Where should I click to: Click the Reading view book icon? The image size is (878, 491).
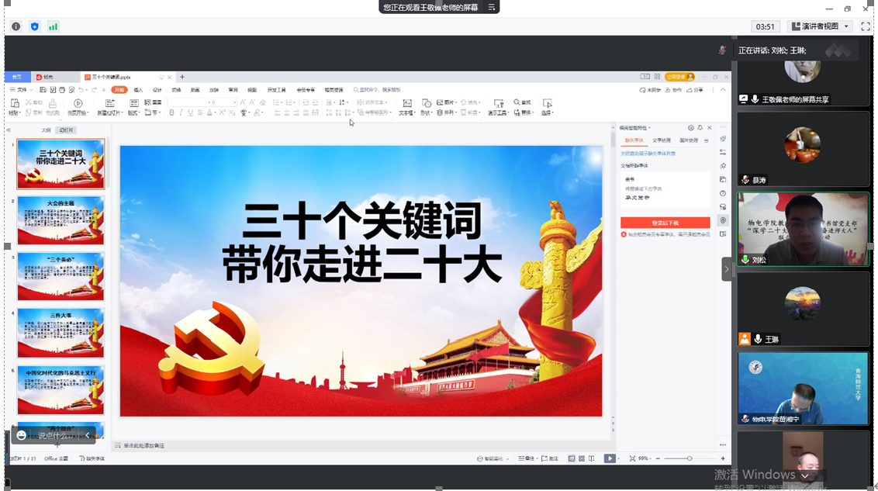(x=591, y=458)
